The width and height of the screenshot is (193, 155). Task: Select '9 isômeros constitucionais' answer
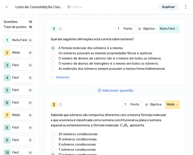[53, 145]
